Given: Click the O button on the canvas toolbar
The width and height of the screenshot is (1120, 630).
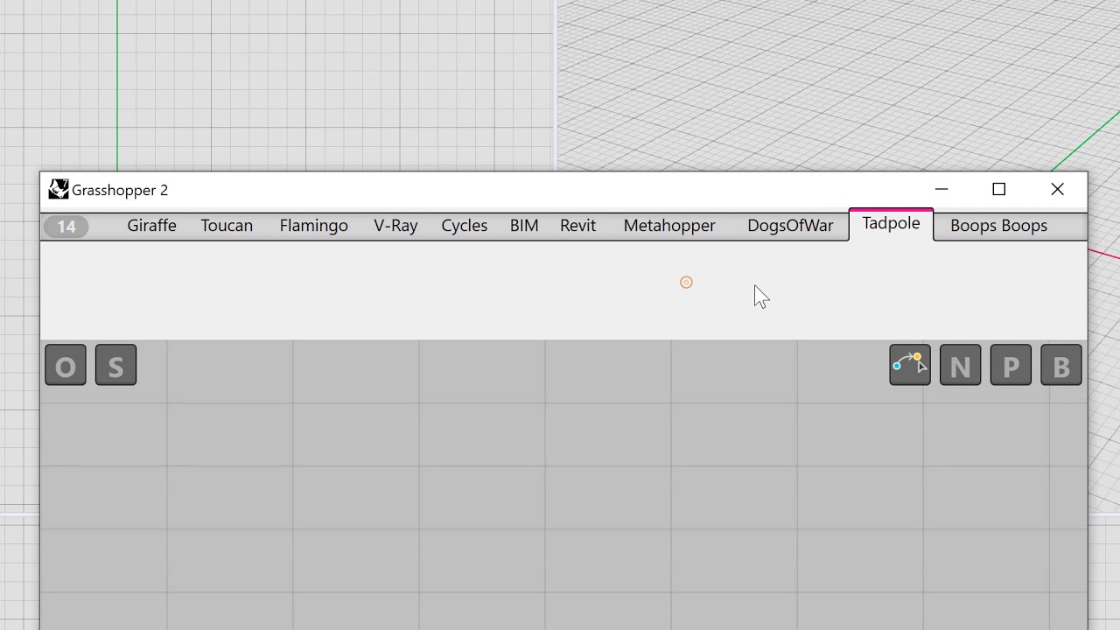Looking at the screenshot, I should [66, 366].
